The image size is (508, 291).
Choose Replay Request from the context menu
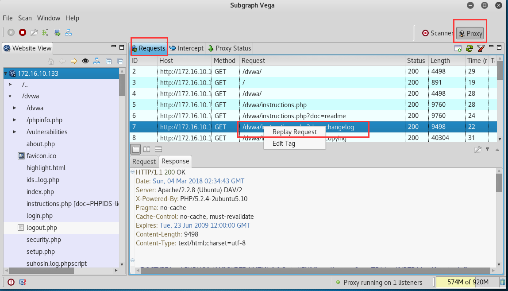tap(295, 132)
